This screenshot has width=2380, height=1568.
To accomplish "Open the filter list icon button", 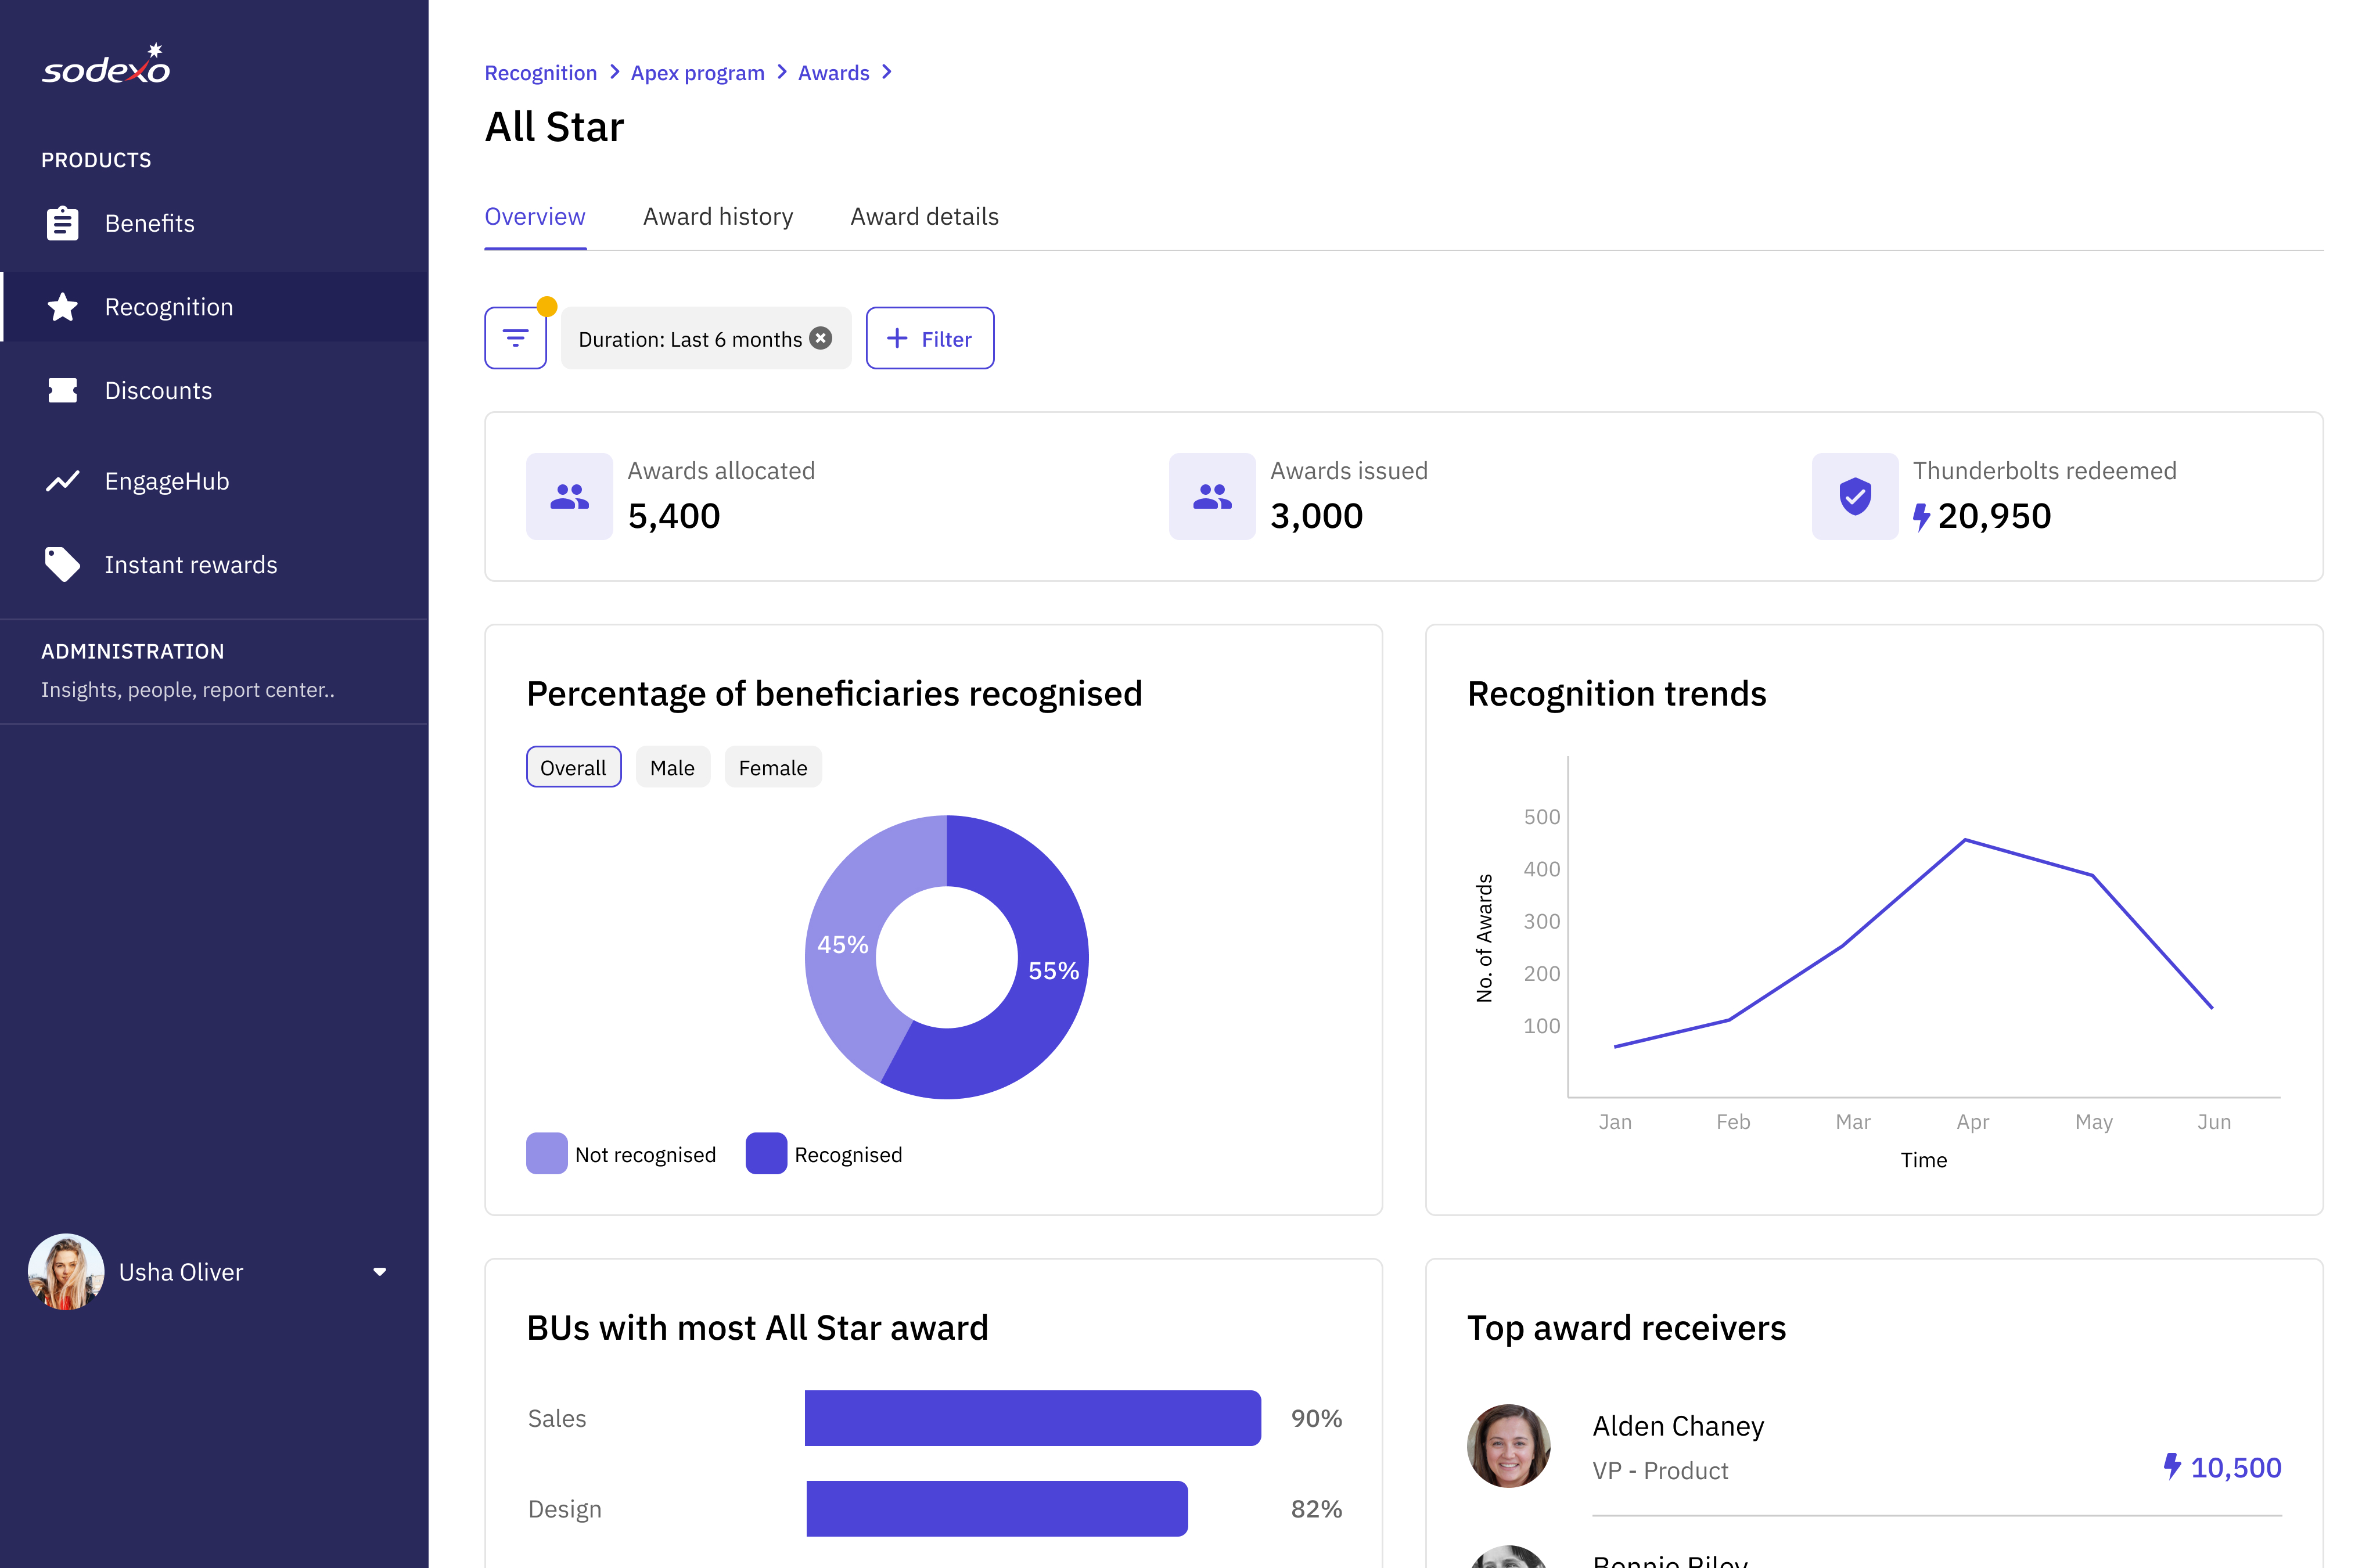I will pyautogui.click(x=515, y=338).
